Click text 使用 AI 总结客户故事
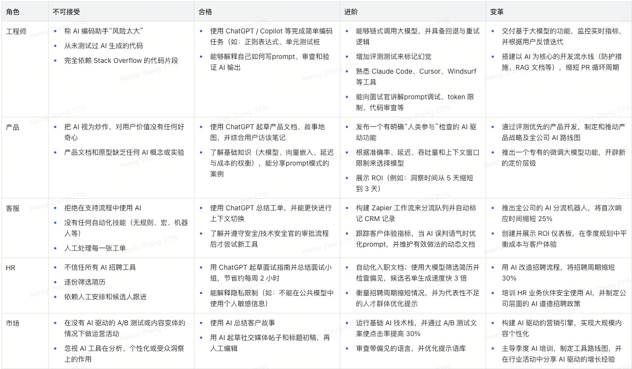632x369 pixels. [x=243, y=323]
